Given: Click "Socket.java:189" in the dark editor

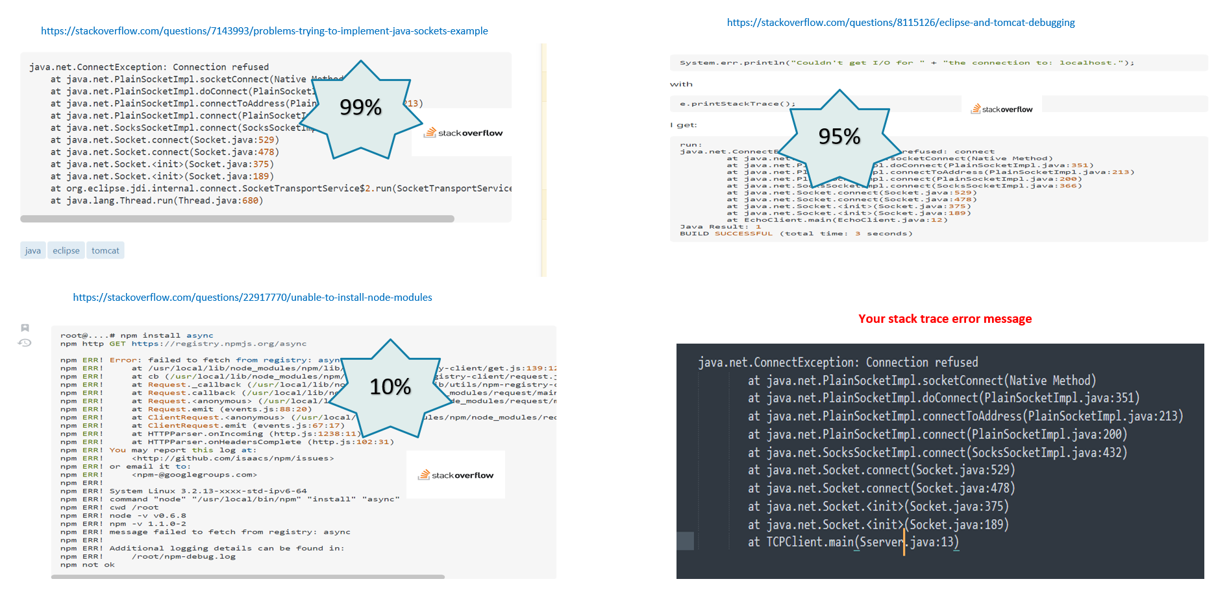Looking at the screenshot, I should (956, 524).
